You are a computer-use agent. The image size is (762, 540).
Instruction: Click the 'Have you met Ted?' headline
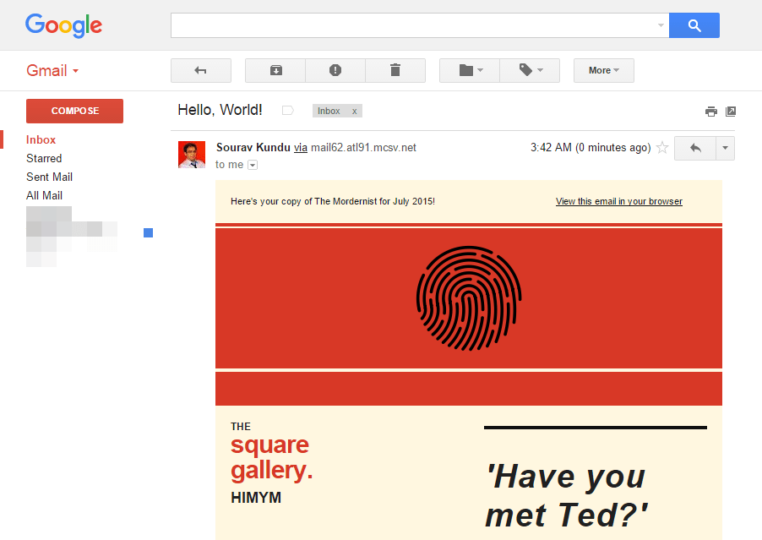coord(567,495)
